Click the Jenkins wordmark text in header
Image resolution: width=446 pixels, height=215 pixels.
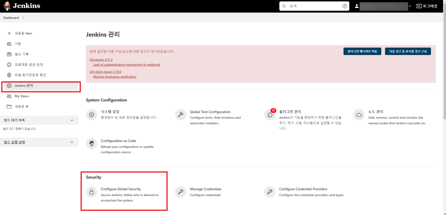(x=27, y=6)
